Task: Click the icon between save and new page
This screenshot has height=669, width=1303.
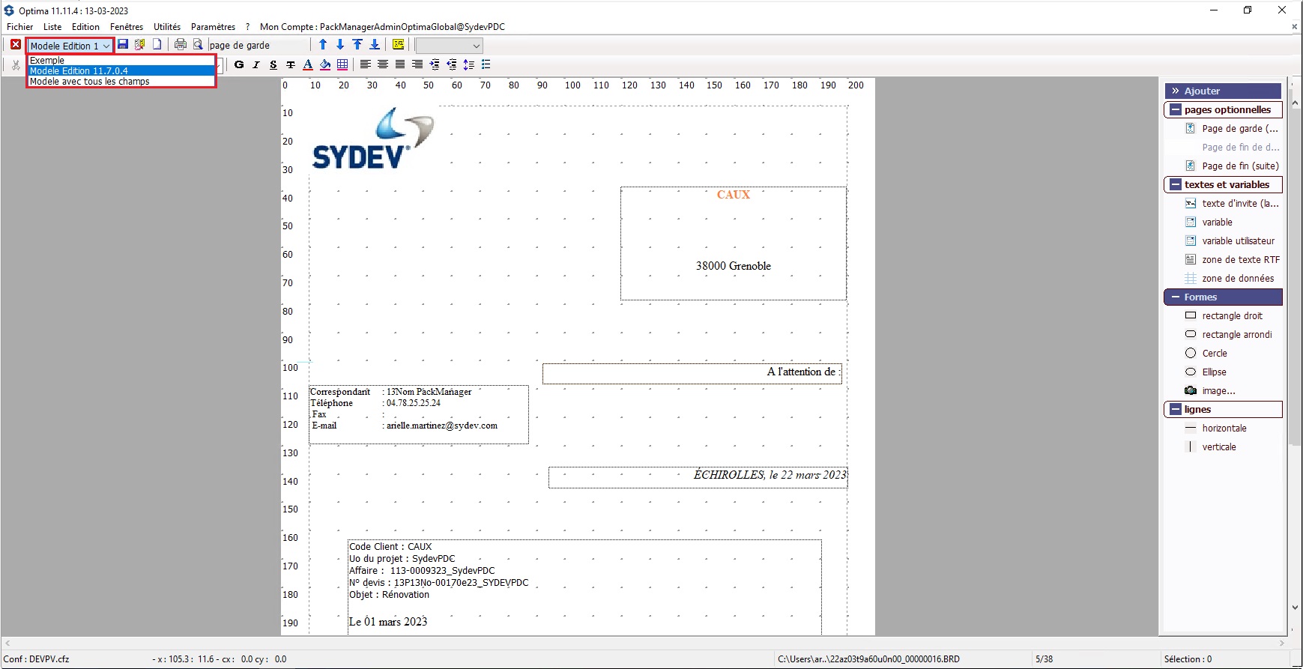Action: click(140, 45)
